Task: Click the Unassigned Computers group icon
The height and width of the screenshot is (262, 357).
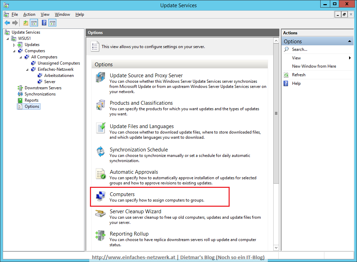Action: pyautogui.click(x=34, y=63)
